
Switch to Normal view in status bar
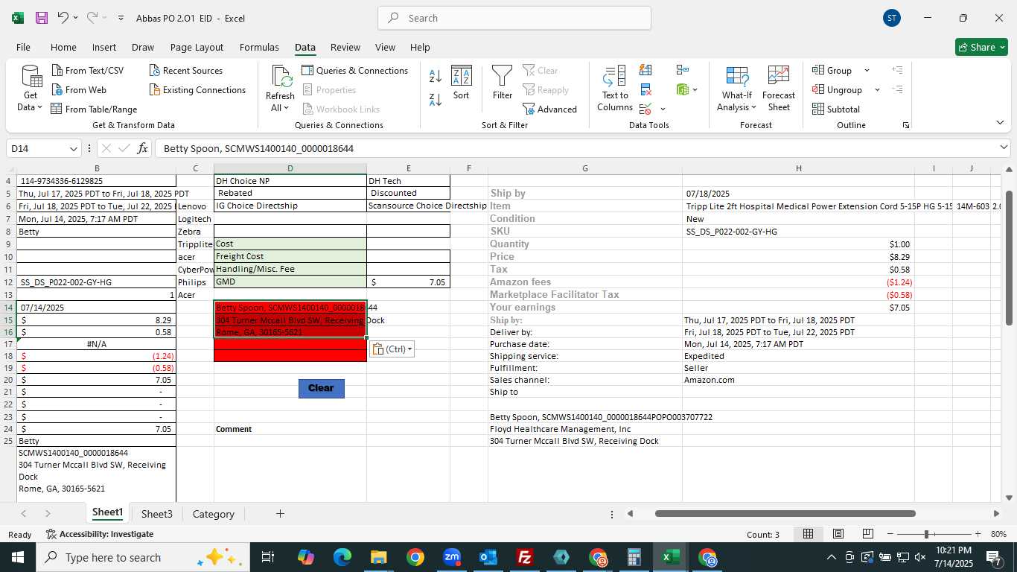tap(808, 534)
